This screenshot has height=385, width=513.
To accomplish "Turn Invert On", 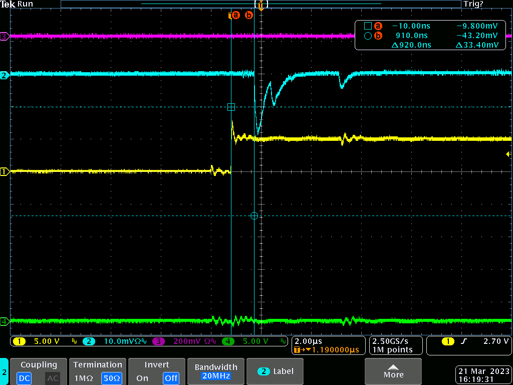I will click(142, 378).
